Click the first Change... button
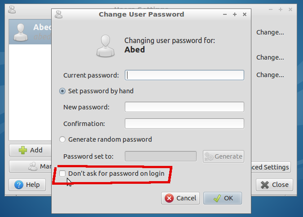This screenshot has width=303, height=217. click(x=270, y=32)
